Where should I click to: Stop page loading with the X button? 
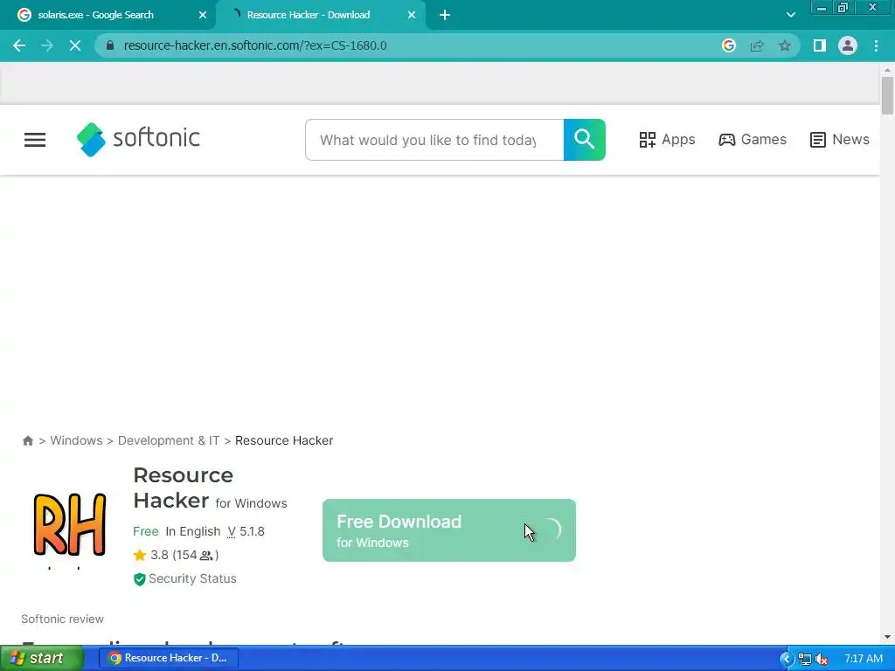(x=75, y=45)
